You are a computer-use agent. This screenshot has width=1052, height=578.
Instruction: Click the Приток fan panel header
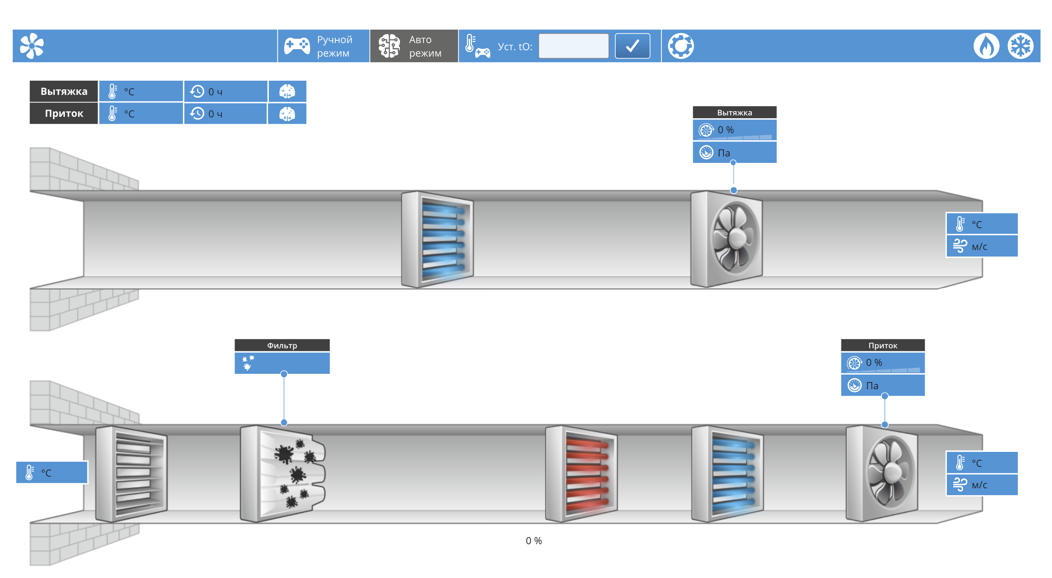tap(883, 345)
